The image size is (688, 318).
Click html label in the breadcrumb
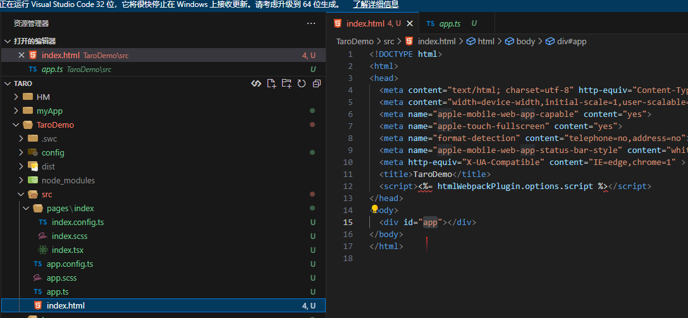pyautogui.click(x=486, y=42)
